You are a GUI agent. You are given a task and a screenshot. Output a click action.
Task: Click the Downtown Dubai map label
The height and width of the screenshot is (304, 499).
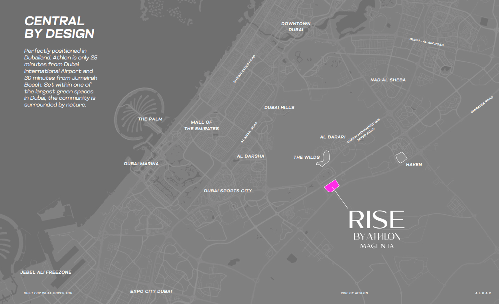tap(296, 27)
